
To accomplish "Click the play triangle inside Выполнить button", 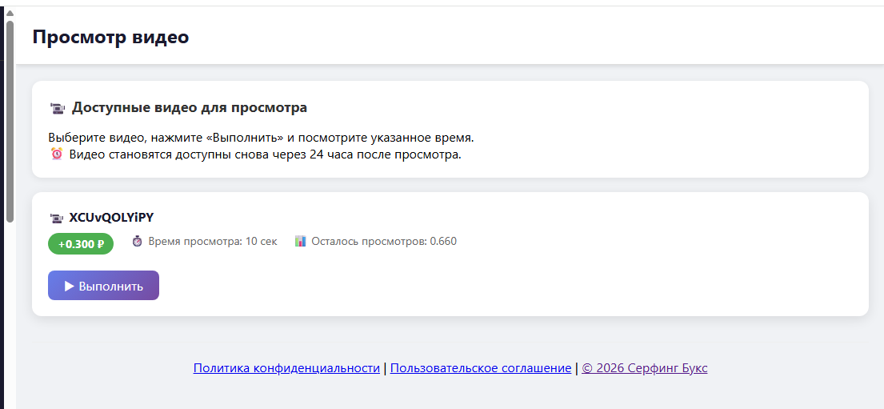I will click(x=69, y=286).
